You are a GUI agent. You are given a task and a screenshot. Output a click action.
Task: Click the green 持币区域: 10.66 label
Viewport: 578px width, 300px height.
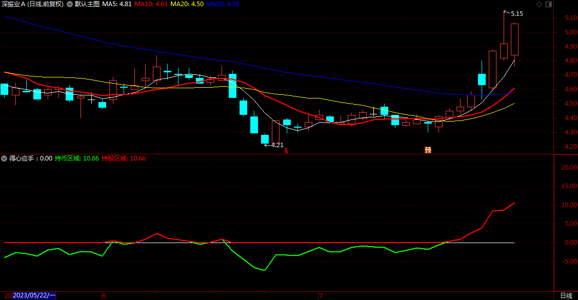tap(77, 158)
